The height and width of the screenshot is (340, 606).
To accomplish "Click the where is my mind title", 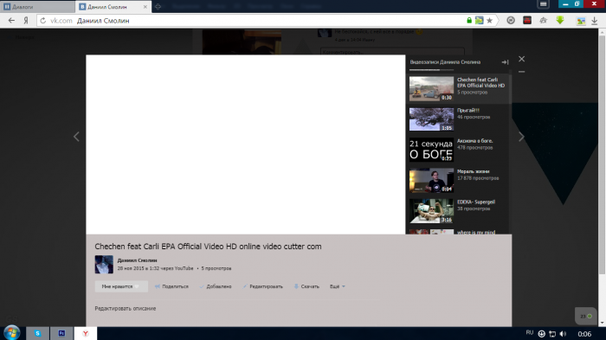I will [476, 232].
